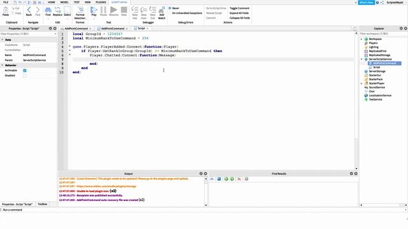Navigate Back in the script
408x229 pixels.
tap(29, 11)
